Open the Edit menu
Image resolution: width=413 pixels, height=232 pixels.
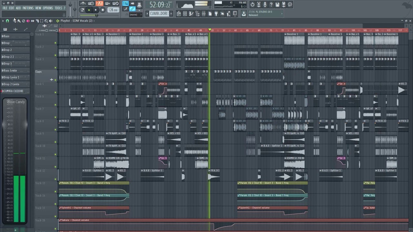point(11,8)
